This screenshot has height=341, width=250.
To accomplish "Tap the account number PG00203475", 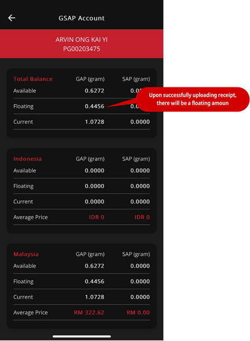I will pyautogui.click(x=82, y=49).
